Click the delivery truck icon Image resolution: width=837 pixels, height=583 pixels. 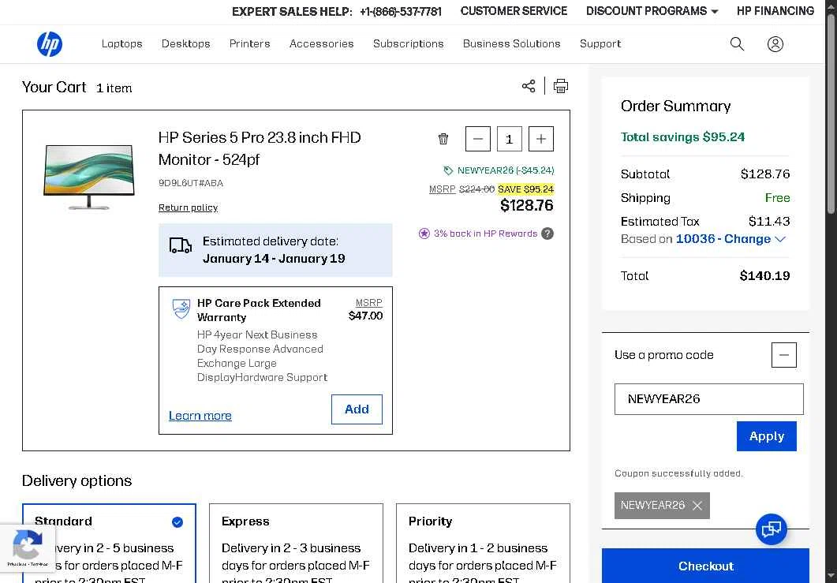181,245
